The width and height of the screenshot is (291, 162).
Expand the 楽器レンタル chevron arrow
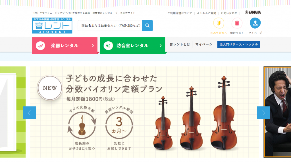click(x=93, y=46)
